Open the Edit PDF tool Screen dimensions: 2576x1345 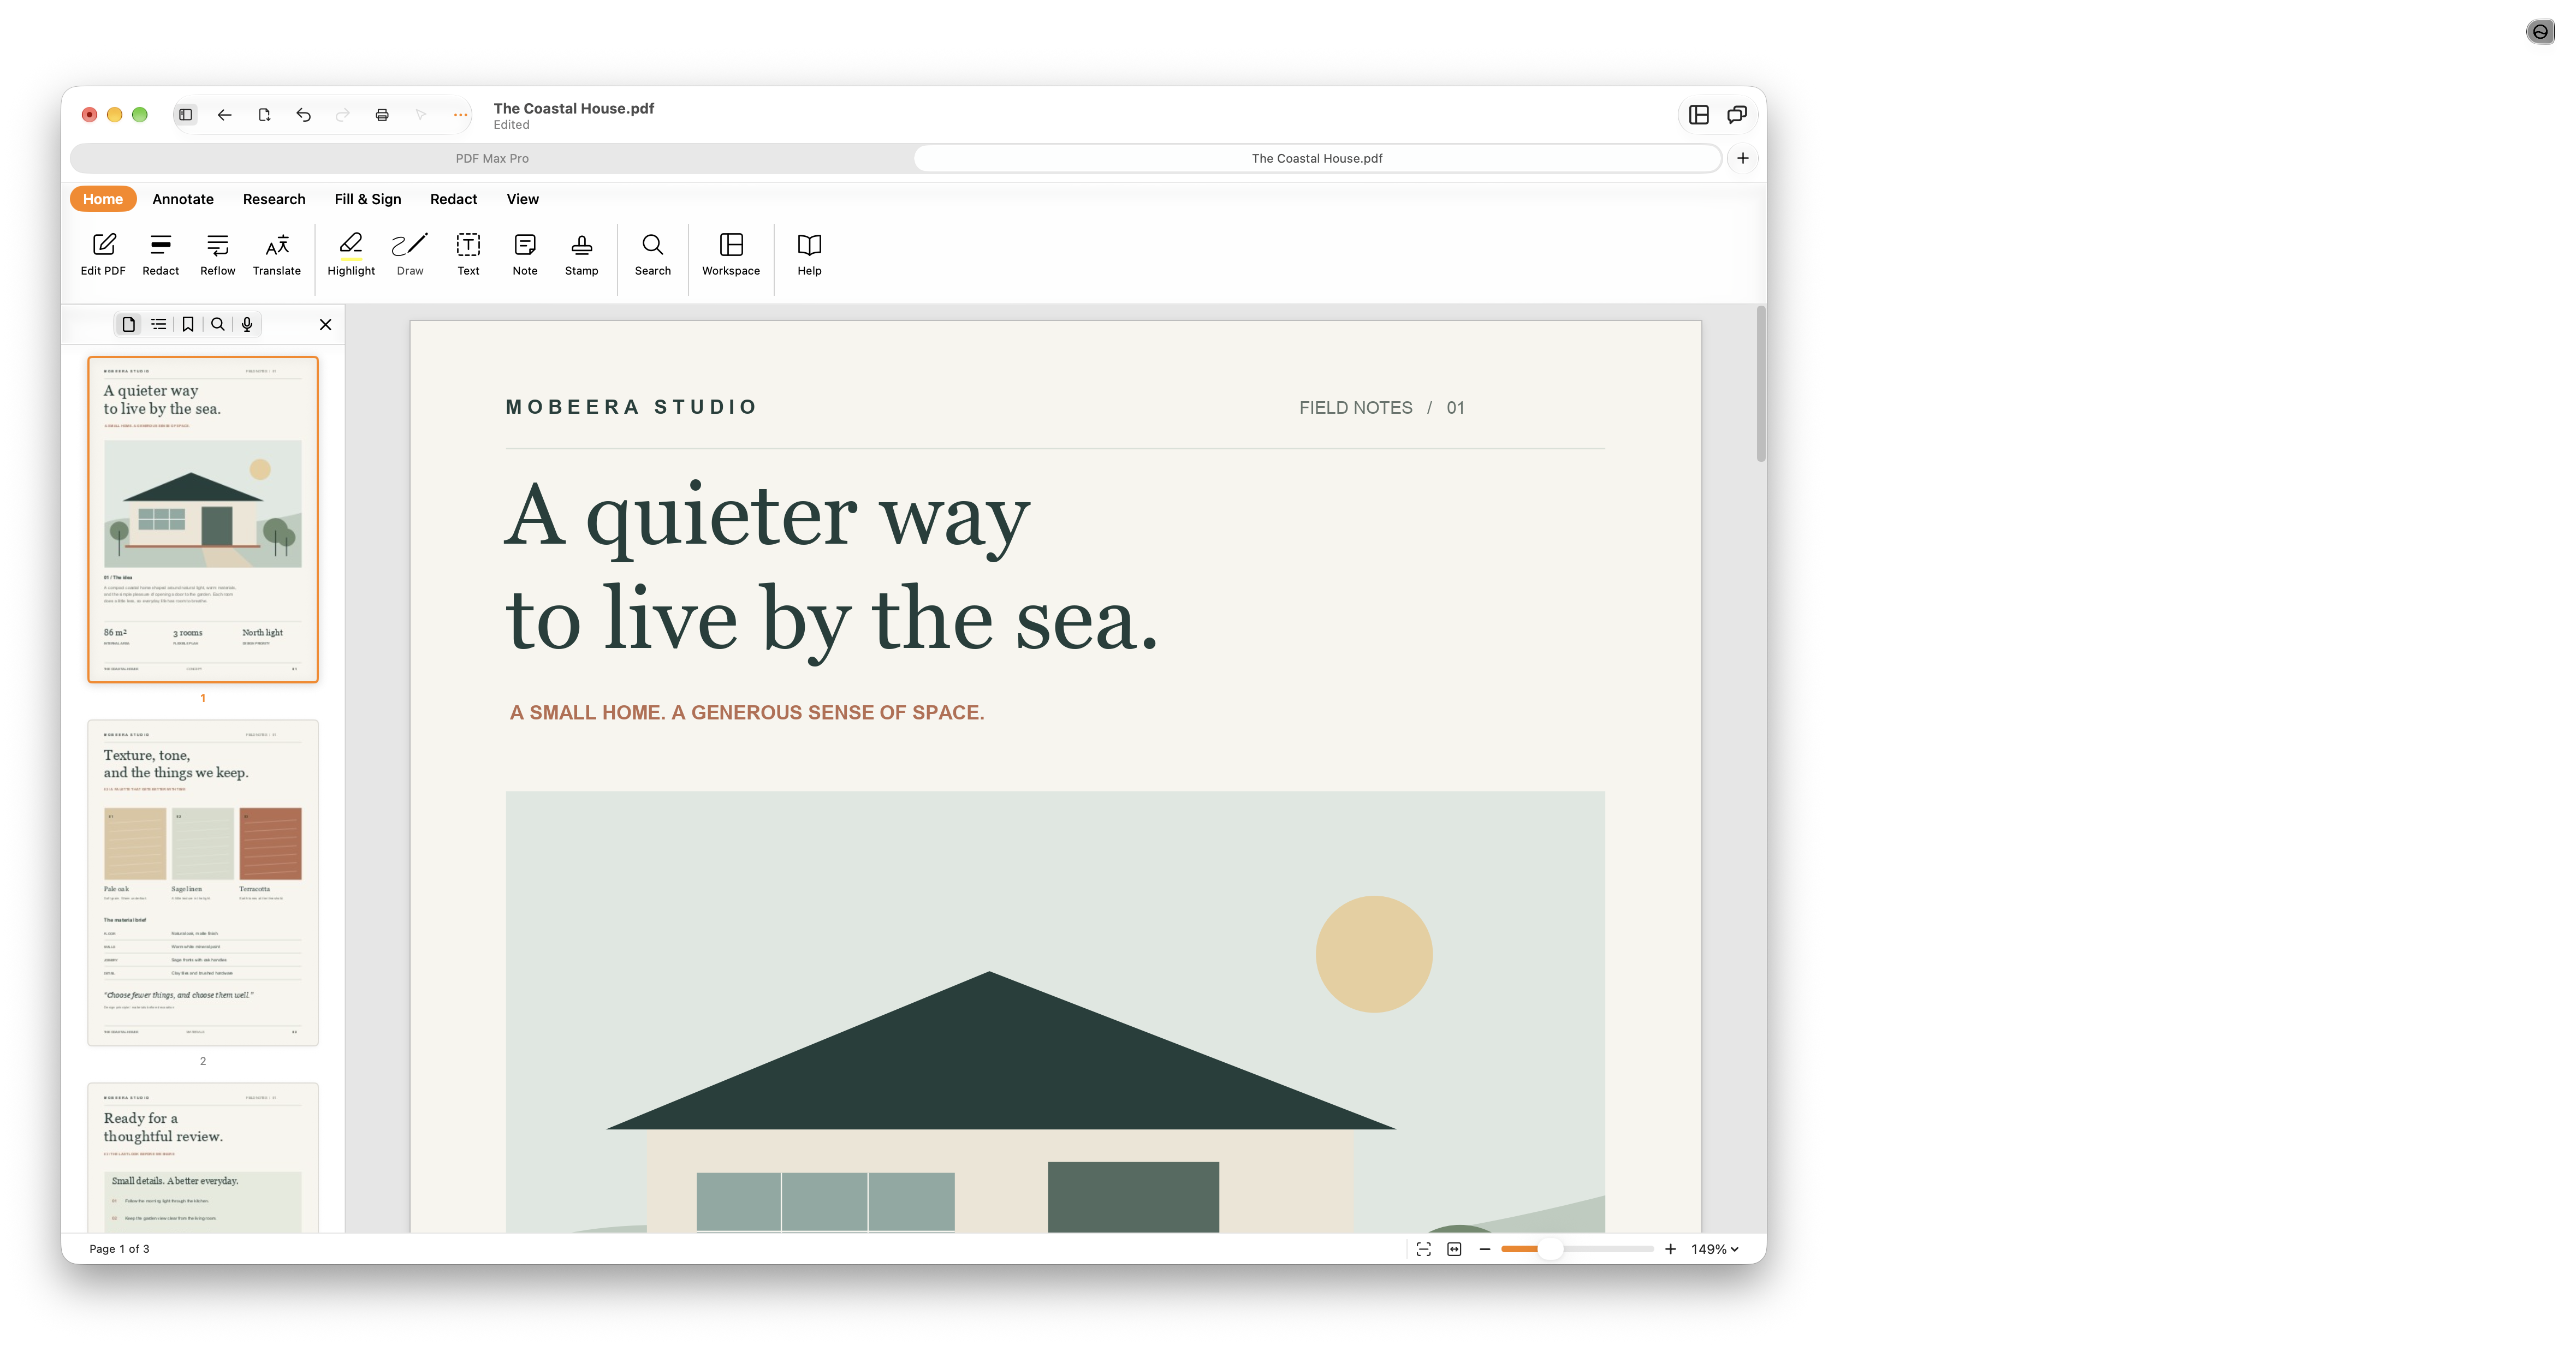103,255
